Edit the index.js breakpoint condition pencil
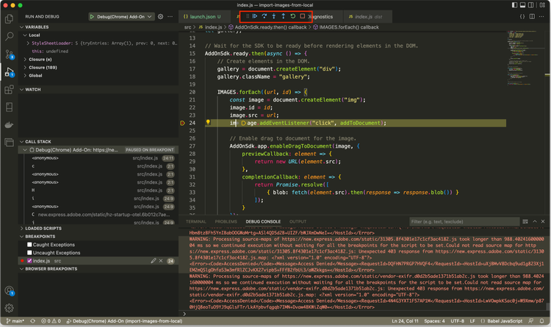Viewport: 551px width, 327px height. pos(154,261)
